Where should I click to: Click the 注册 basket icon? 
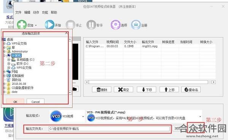point(136,25)
